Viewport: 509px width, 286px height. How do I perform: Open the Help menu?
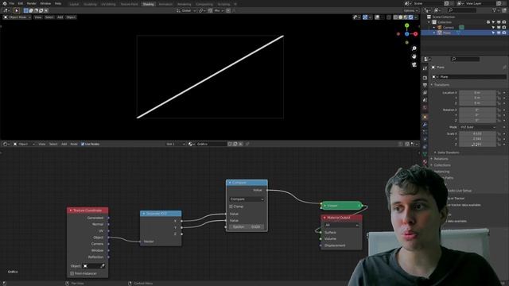(58, 3)
